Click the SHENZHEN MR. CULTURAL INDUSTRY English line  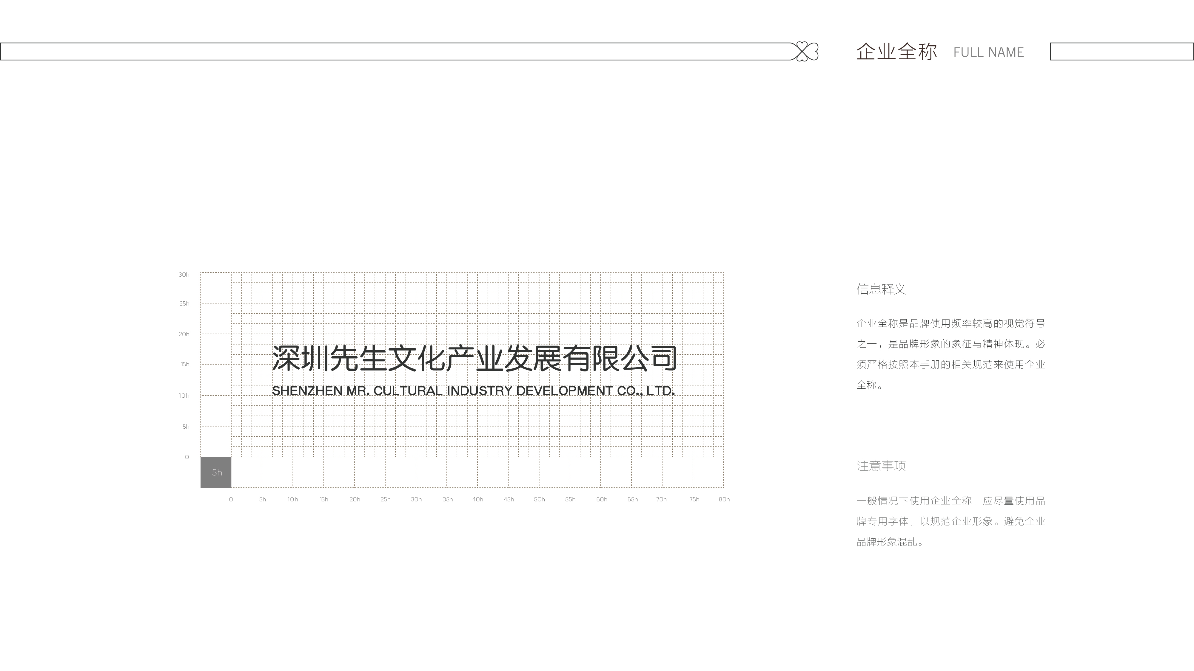point(473,391)
